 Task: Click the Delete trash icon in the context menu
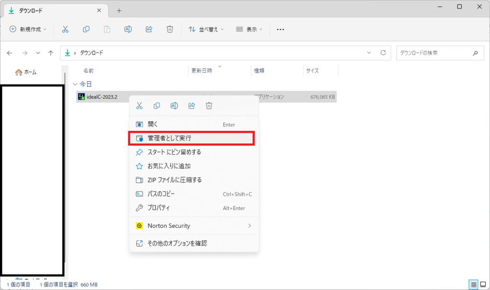tap(209, 106)
